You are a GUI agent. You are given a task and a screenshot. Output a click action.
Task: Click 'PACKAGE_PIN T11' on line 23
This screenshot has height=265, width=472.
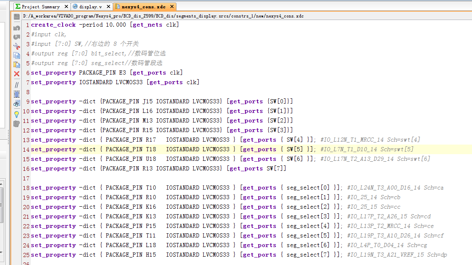pyautogui.click(x=131, y=236)
